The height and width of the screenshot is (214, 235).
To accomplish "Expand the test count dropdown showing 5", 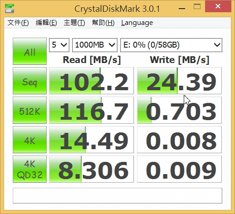I will (x=59, y=45).
